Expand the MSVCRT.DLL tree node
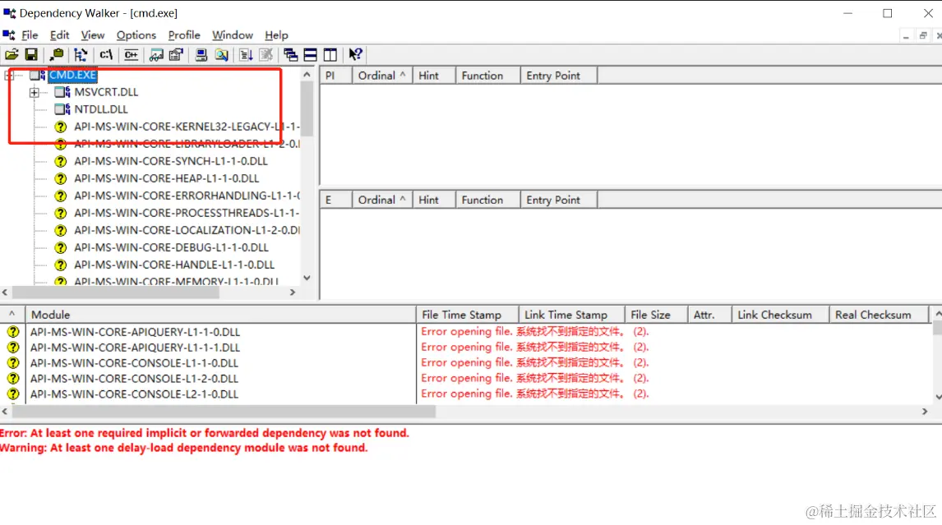Image resolution: width=942 pixels, height=525 pixels. click(35, 93)
